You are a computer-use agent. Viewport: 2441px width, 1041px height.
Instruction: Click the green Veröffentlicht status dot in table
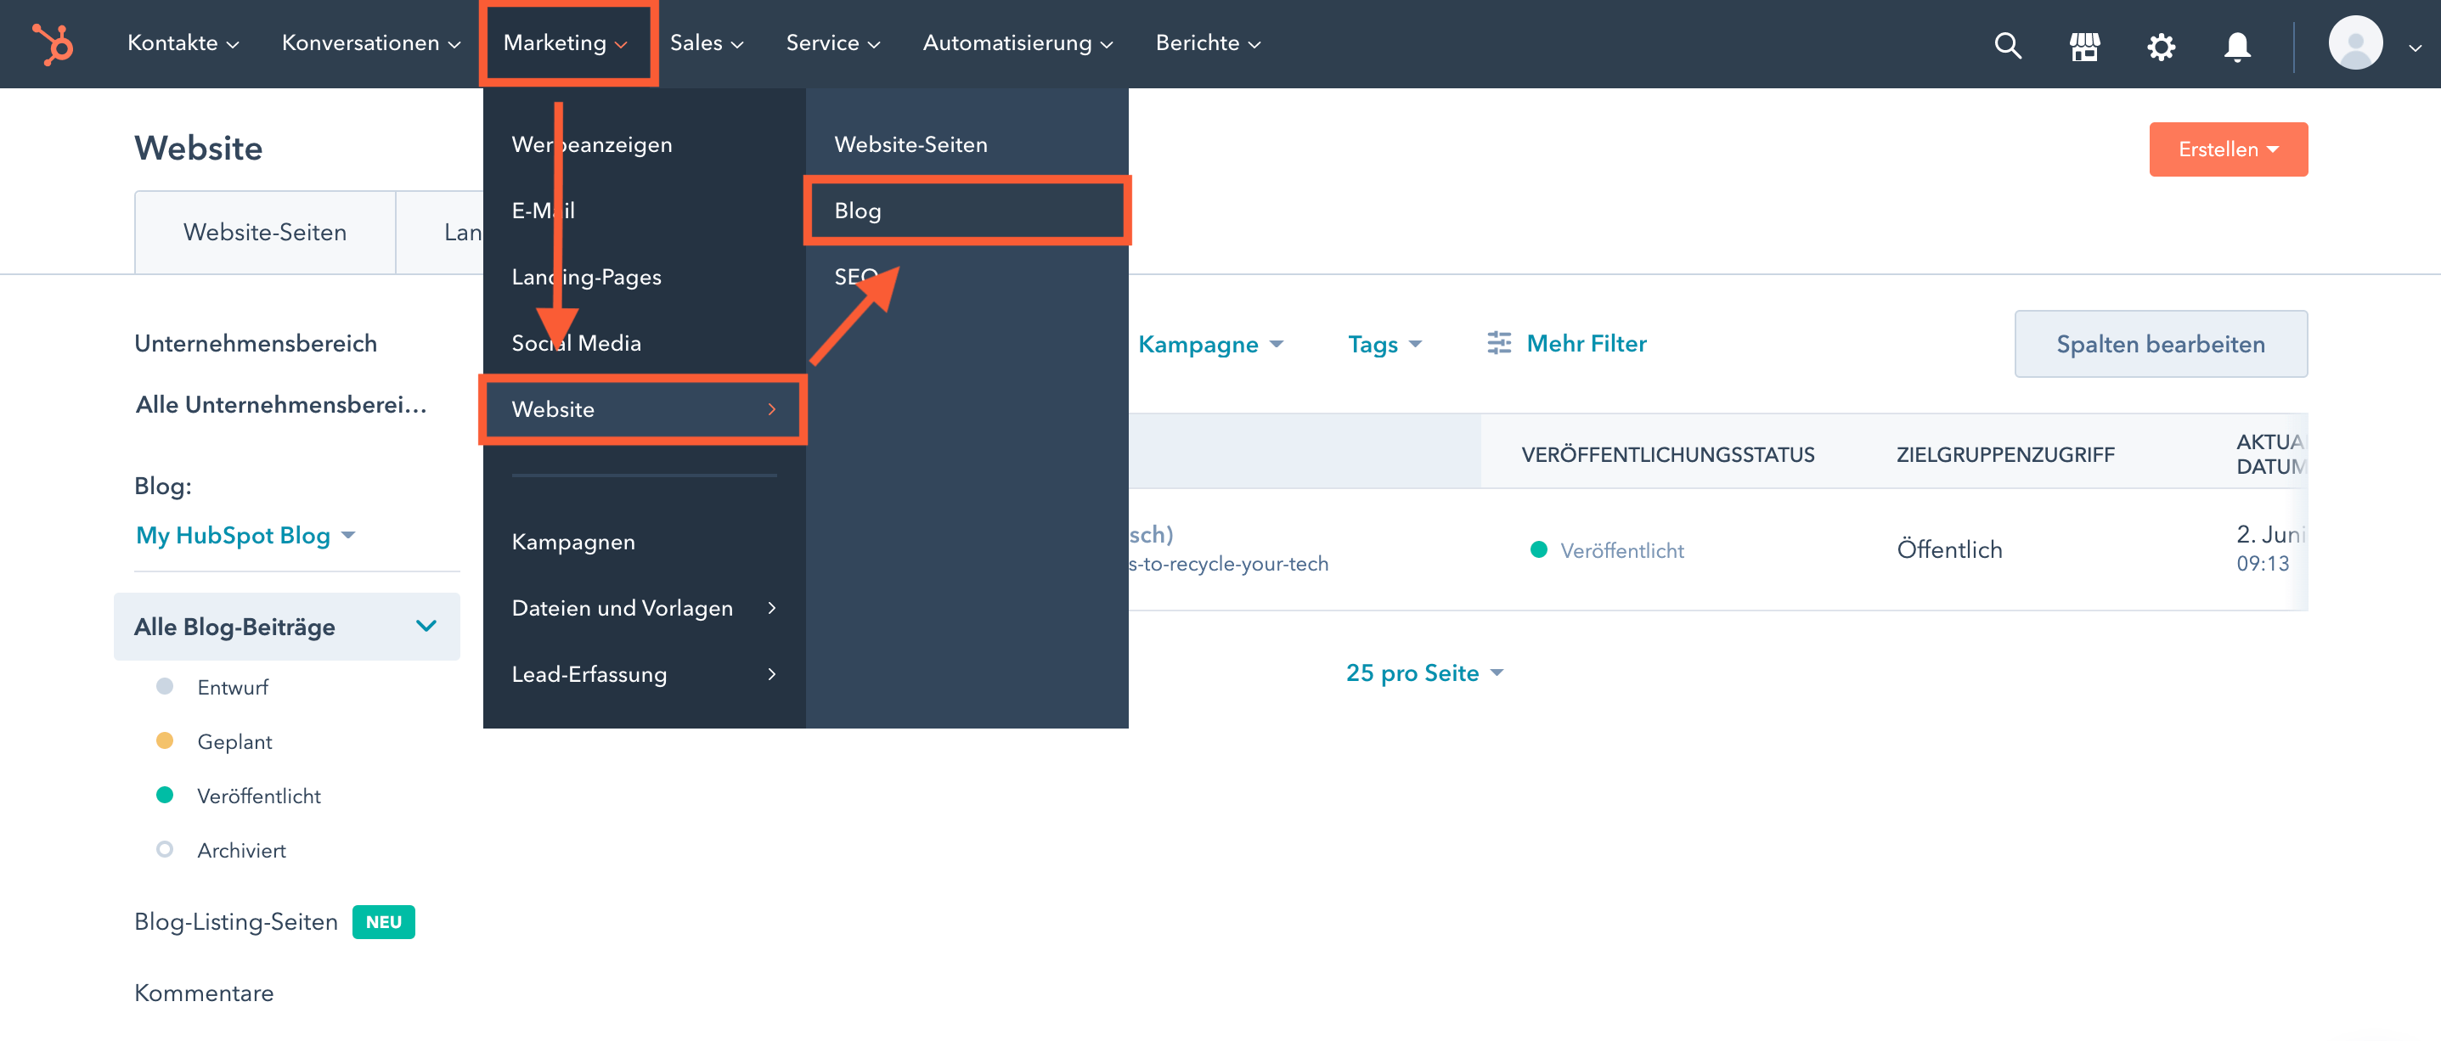pos(1538,549)
